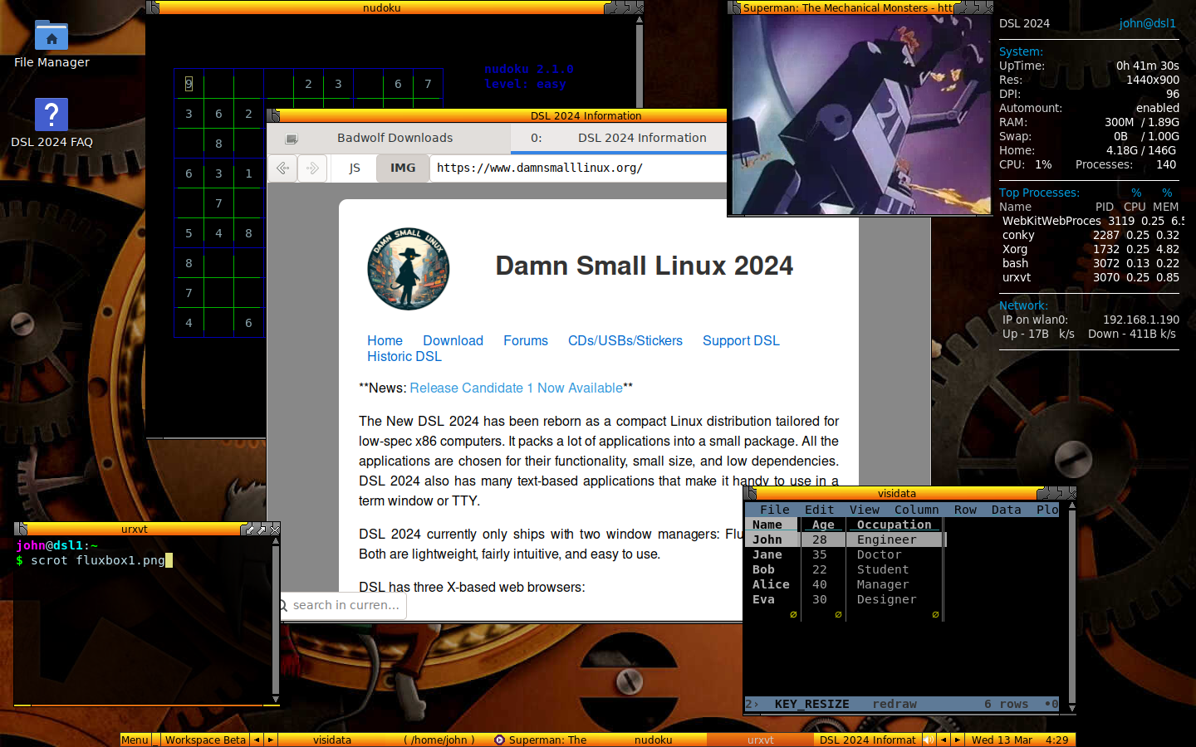Switch to the Badwolf Downloads tab

(389, 139)
